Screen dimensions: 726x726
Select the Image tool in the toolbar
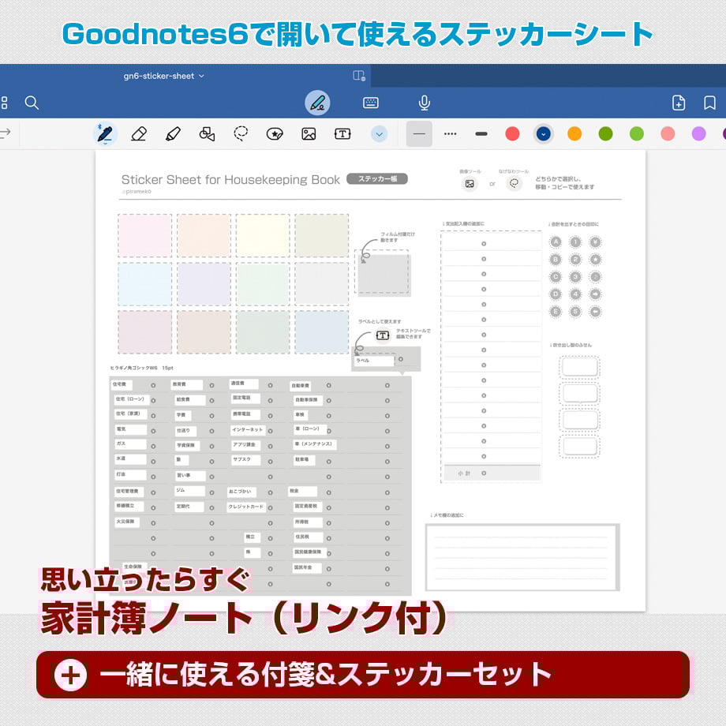point(309,134)
